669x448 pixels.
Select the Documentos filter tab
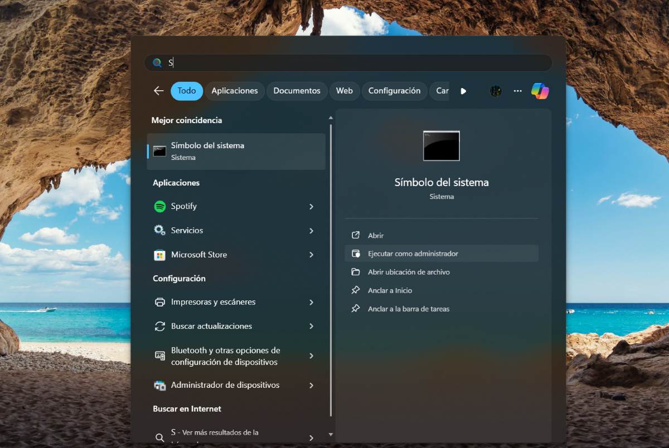(x=297, y=91)
